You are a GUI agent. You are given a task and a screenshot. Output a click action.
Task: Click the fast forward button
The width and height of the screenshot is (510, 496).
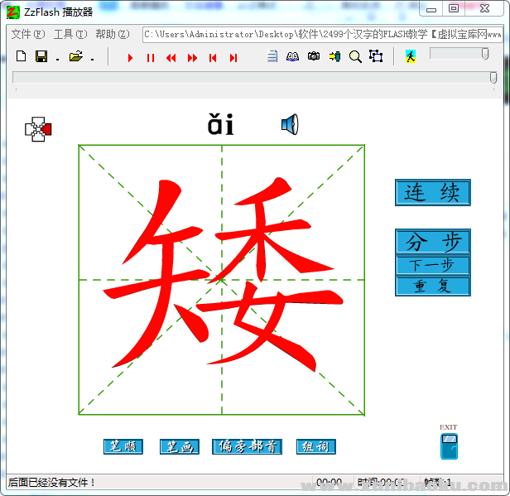pyautogui.click(x=192, y=57)
